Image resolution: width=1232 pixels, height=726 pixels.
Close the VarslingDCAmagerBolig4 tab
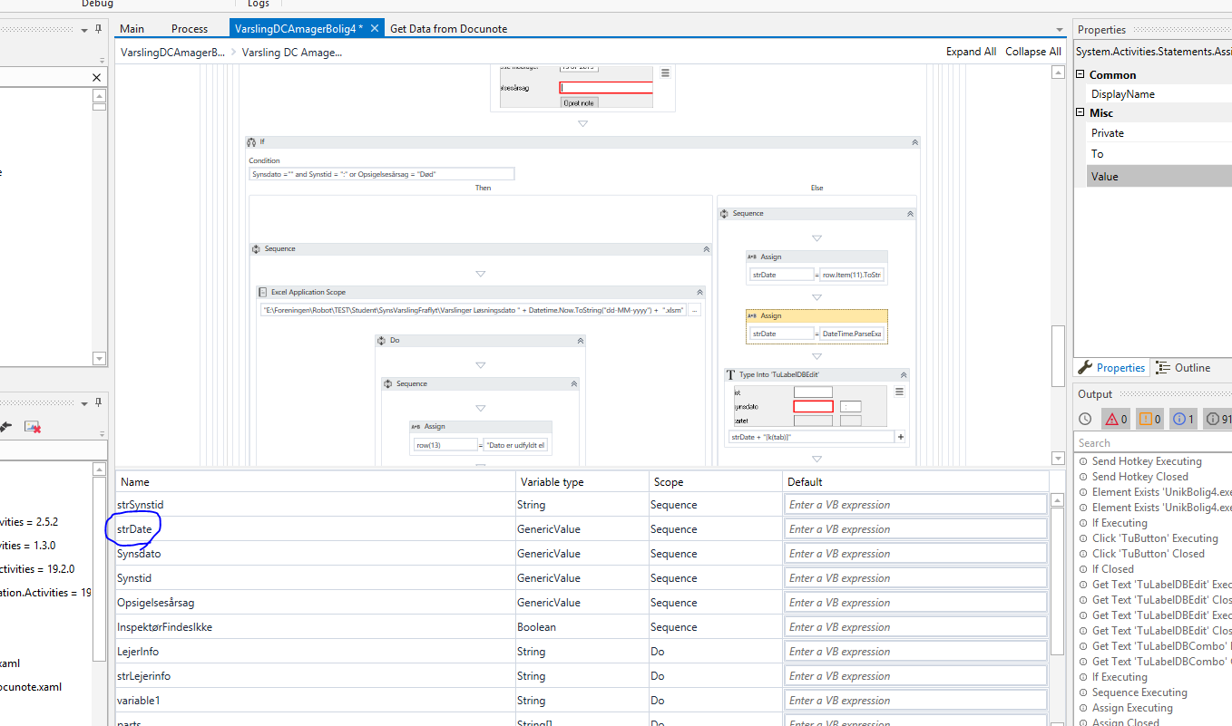375,29
